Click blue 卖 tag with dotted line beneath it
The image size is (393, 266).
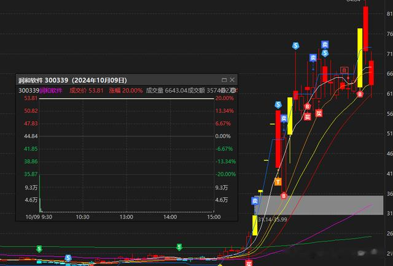pyautogui.click(x=313, y=58)
